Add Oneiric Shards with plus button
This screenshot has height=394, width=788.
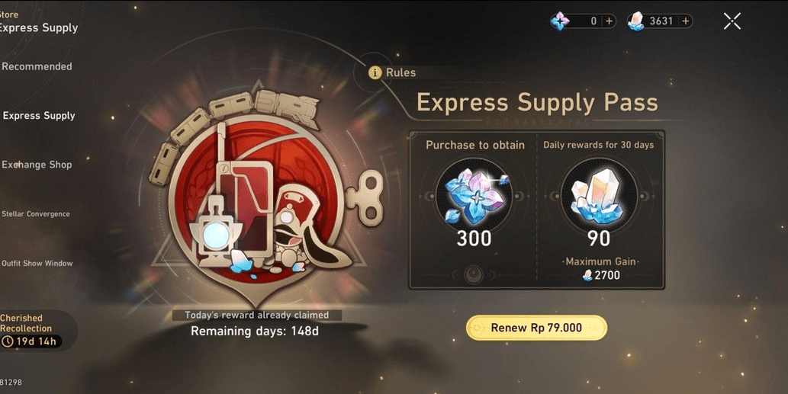[x=609, y=21]
